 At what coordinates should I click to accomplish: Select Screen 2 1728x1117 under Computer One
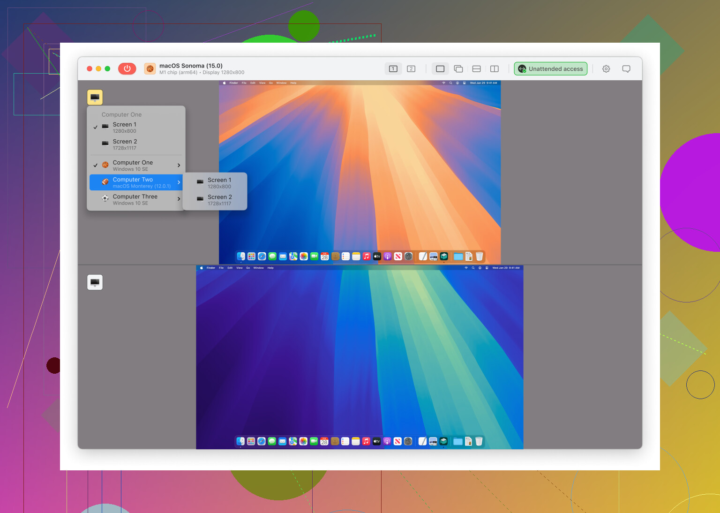[136, 144]
